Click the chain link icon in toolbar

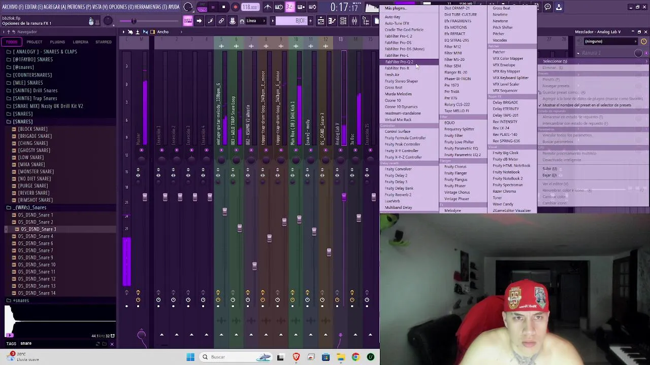[x=221, y=21]
